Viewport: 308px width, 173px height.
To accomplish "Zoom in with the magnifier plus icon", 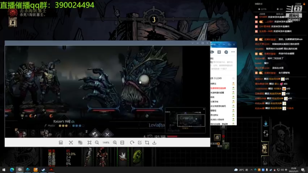I will pyautogui.click(x=115, y=143).
